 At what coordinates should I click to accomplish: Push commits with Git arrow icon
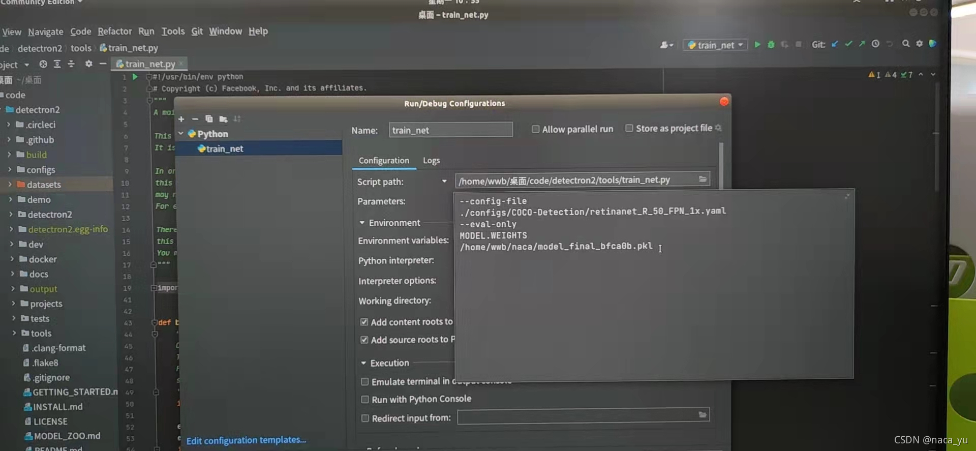(862, 44)
